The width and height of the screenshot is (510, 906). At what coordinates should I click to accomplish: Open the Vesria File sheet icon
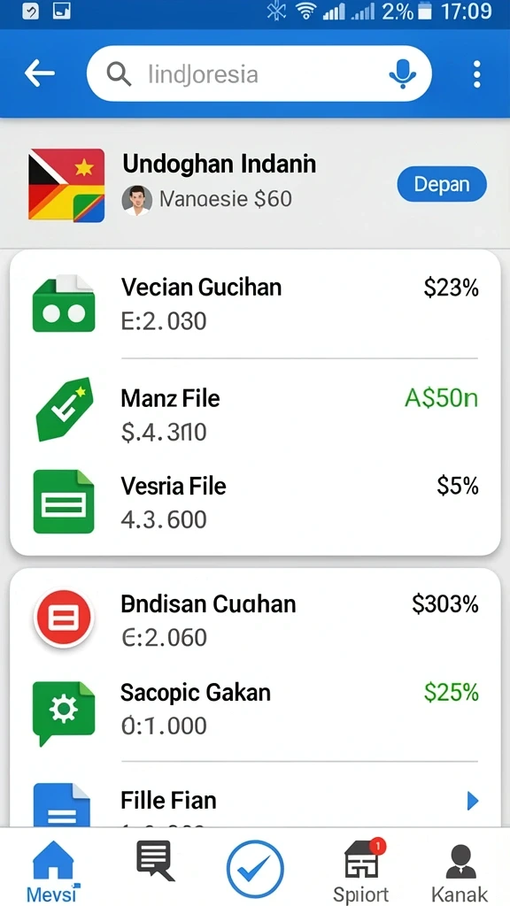click(64, 501)
